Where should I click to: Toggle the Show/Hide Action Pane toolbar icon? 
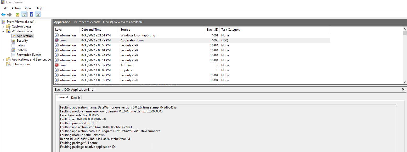(x=38, y=14)
